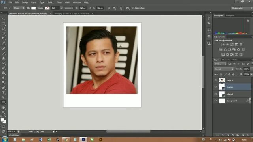Image resolution: width=253 pixels, height=142 pixels.
Task: Select the Healing Brush tool
Action: click(3, 48)
